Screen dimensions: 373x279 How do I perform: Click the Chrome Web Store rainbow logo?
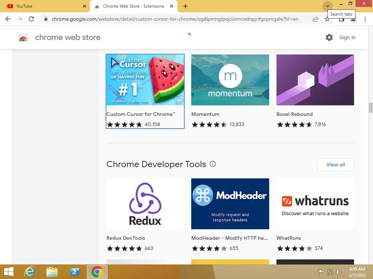(23, 37)
